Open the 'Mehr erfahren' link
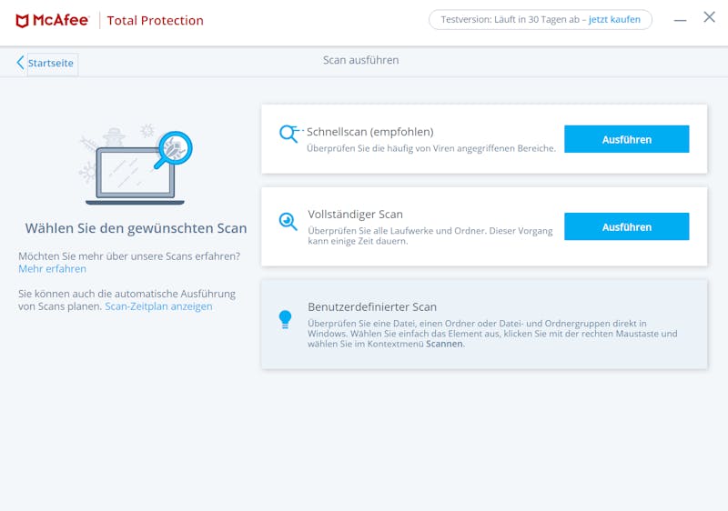The width and height of the screenshot is (728, 511). [x=53, y=269]
